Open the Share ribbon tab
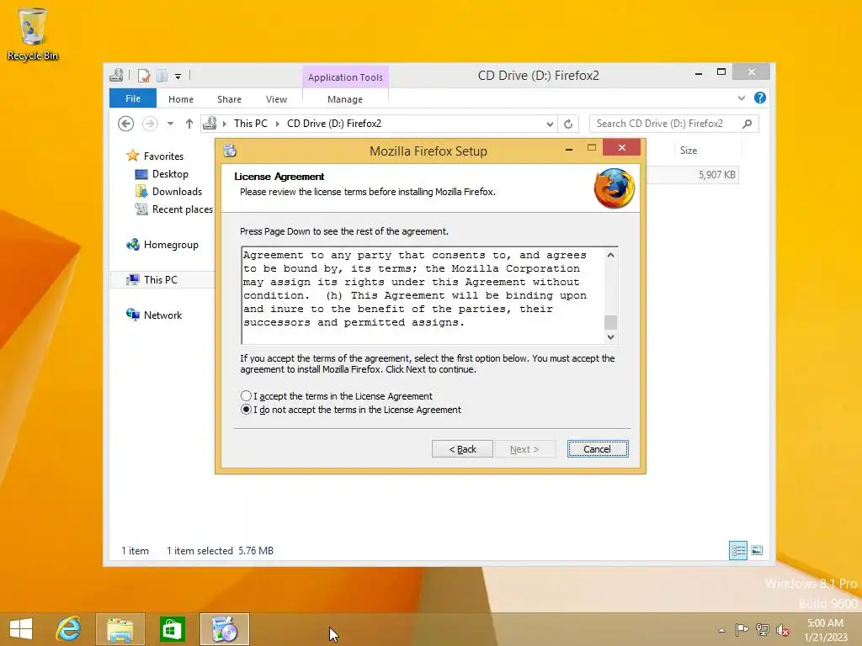Screen dimensions: 862x646 tap(229, 99)
